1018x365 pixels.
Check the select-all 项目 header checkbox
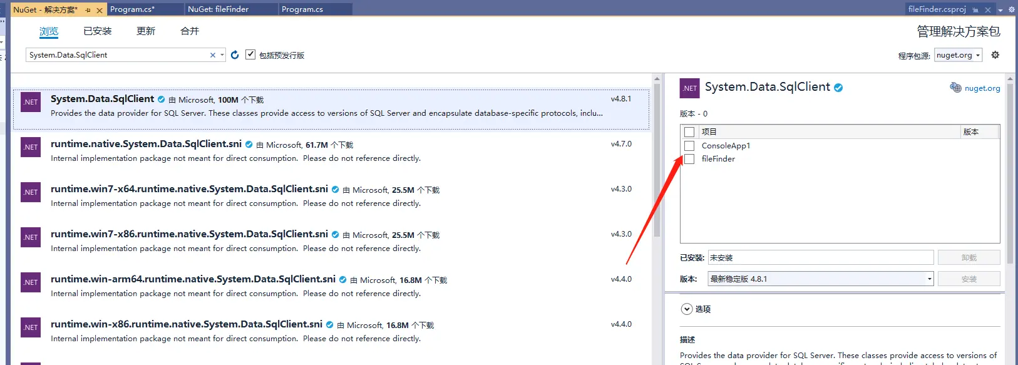click(x=689, y=132)
